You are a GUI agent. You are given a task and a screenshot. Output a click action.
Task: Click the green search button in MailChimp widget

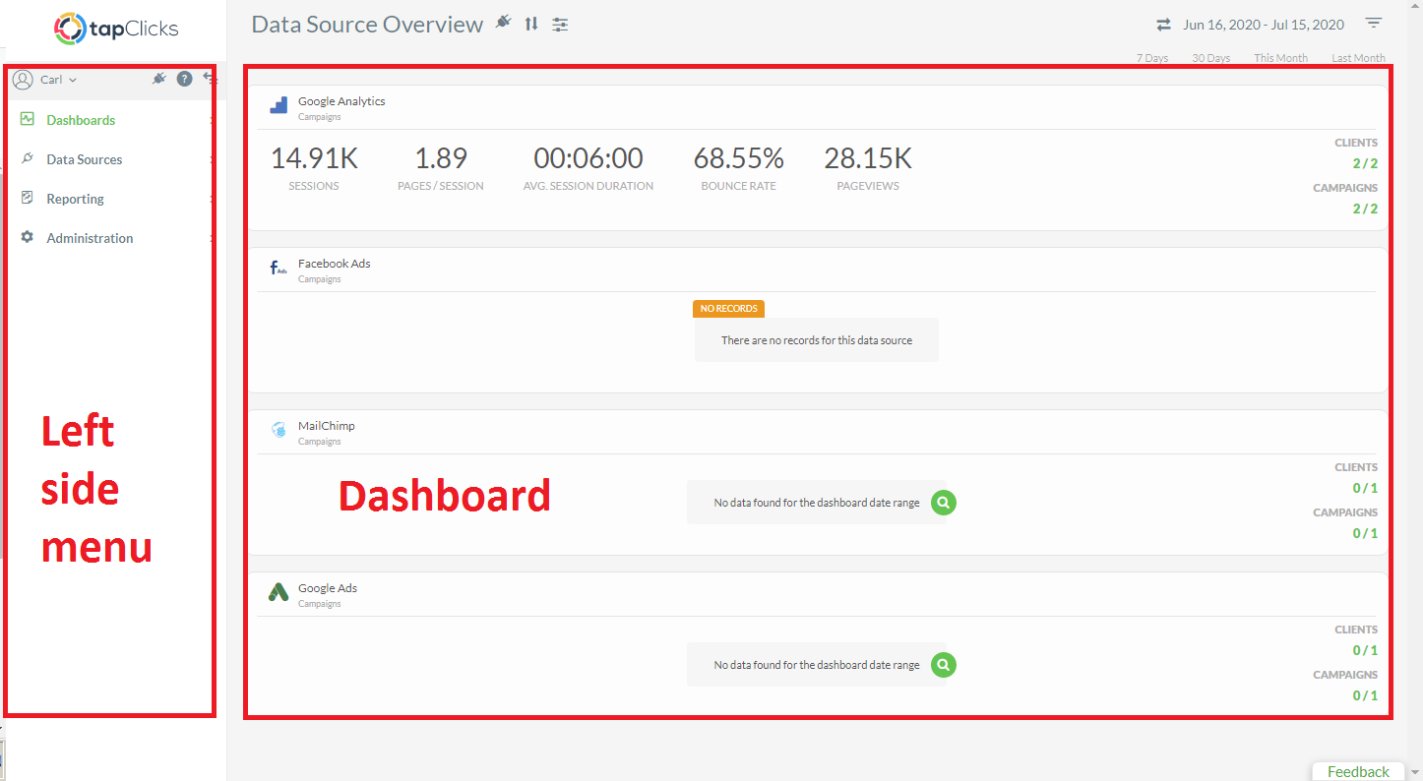pyautogui.click(x=943, y=503)
